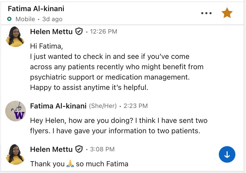Click verification badge beside Helen's 12:26 PM message

pos(79,32)
